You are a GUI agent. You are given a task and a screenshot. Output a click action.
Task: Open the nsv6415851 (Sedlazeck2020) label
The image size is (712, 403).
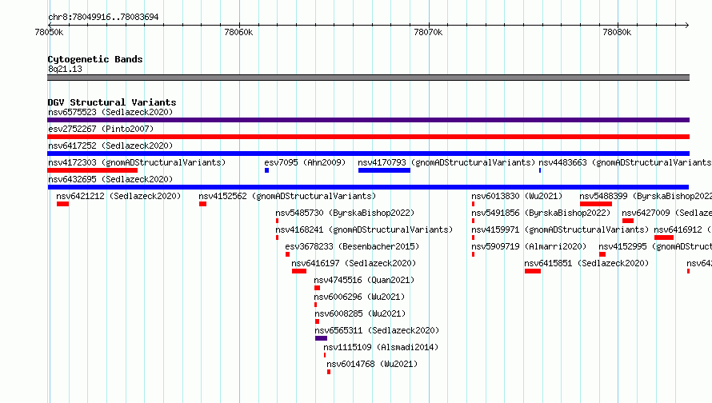(x=586, y=263)
